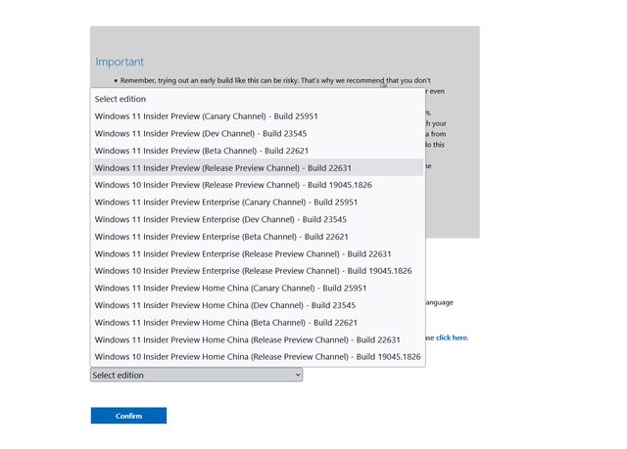The height and width of the screenshot is (449, 627).
Task: Open the 'click here' link
Action: tap(452, 337)
